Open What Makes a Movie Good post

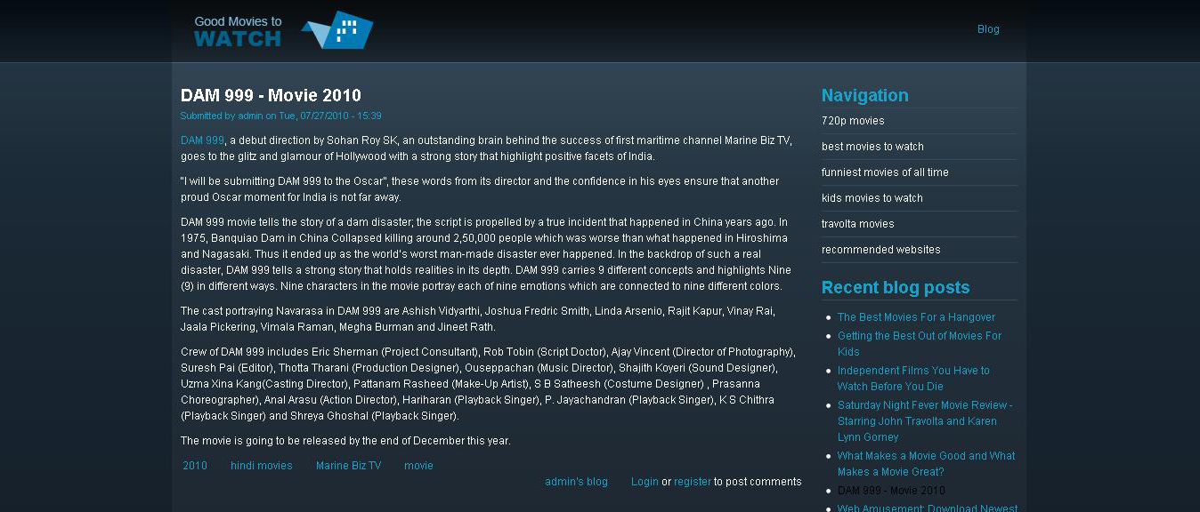click(x=926, y=456)
